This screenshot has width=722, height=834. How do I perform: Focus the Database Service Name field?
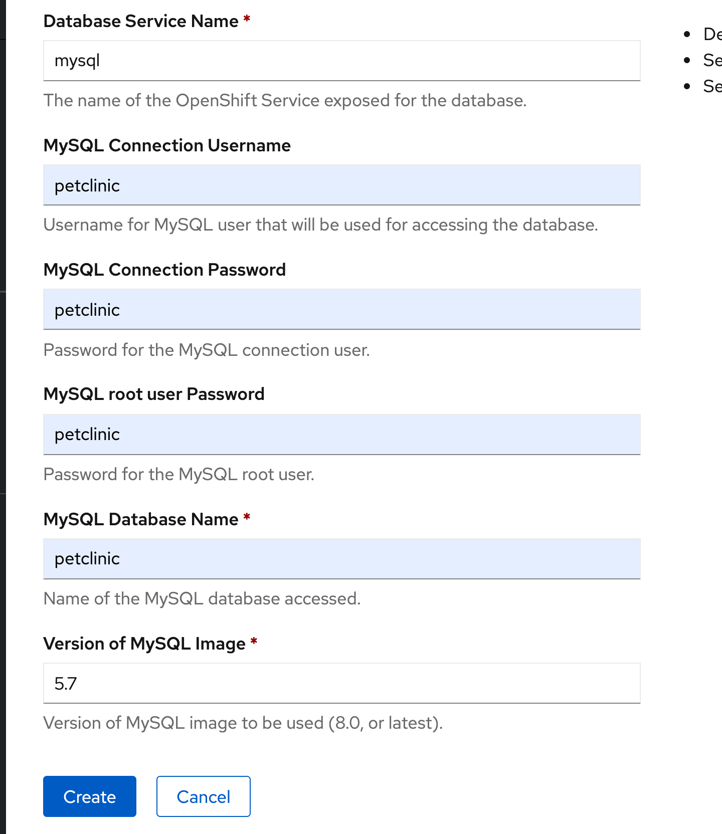[342, 61]
